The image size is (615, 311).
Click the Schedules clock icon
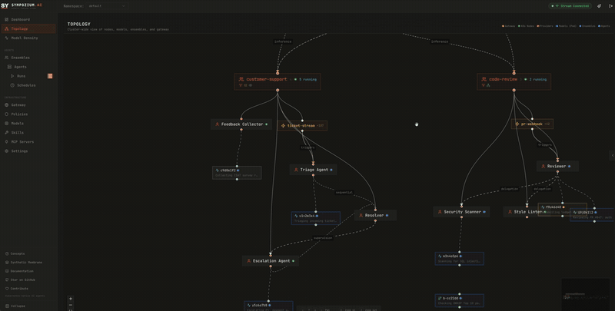tap(12, 85)
